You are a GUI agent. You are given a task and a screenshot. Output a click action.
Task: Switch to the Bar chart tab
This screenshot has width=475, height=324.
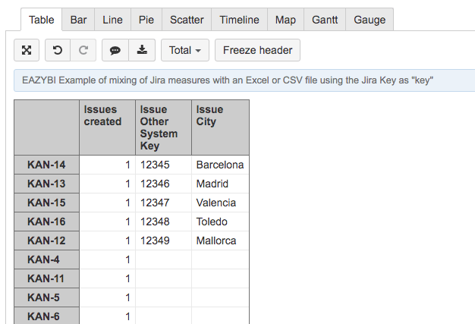pos(78,20)
